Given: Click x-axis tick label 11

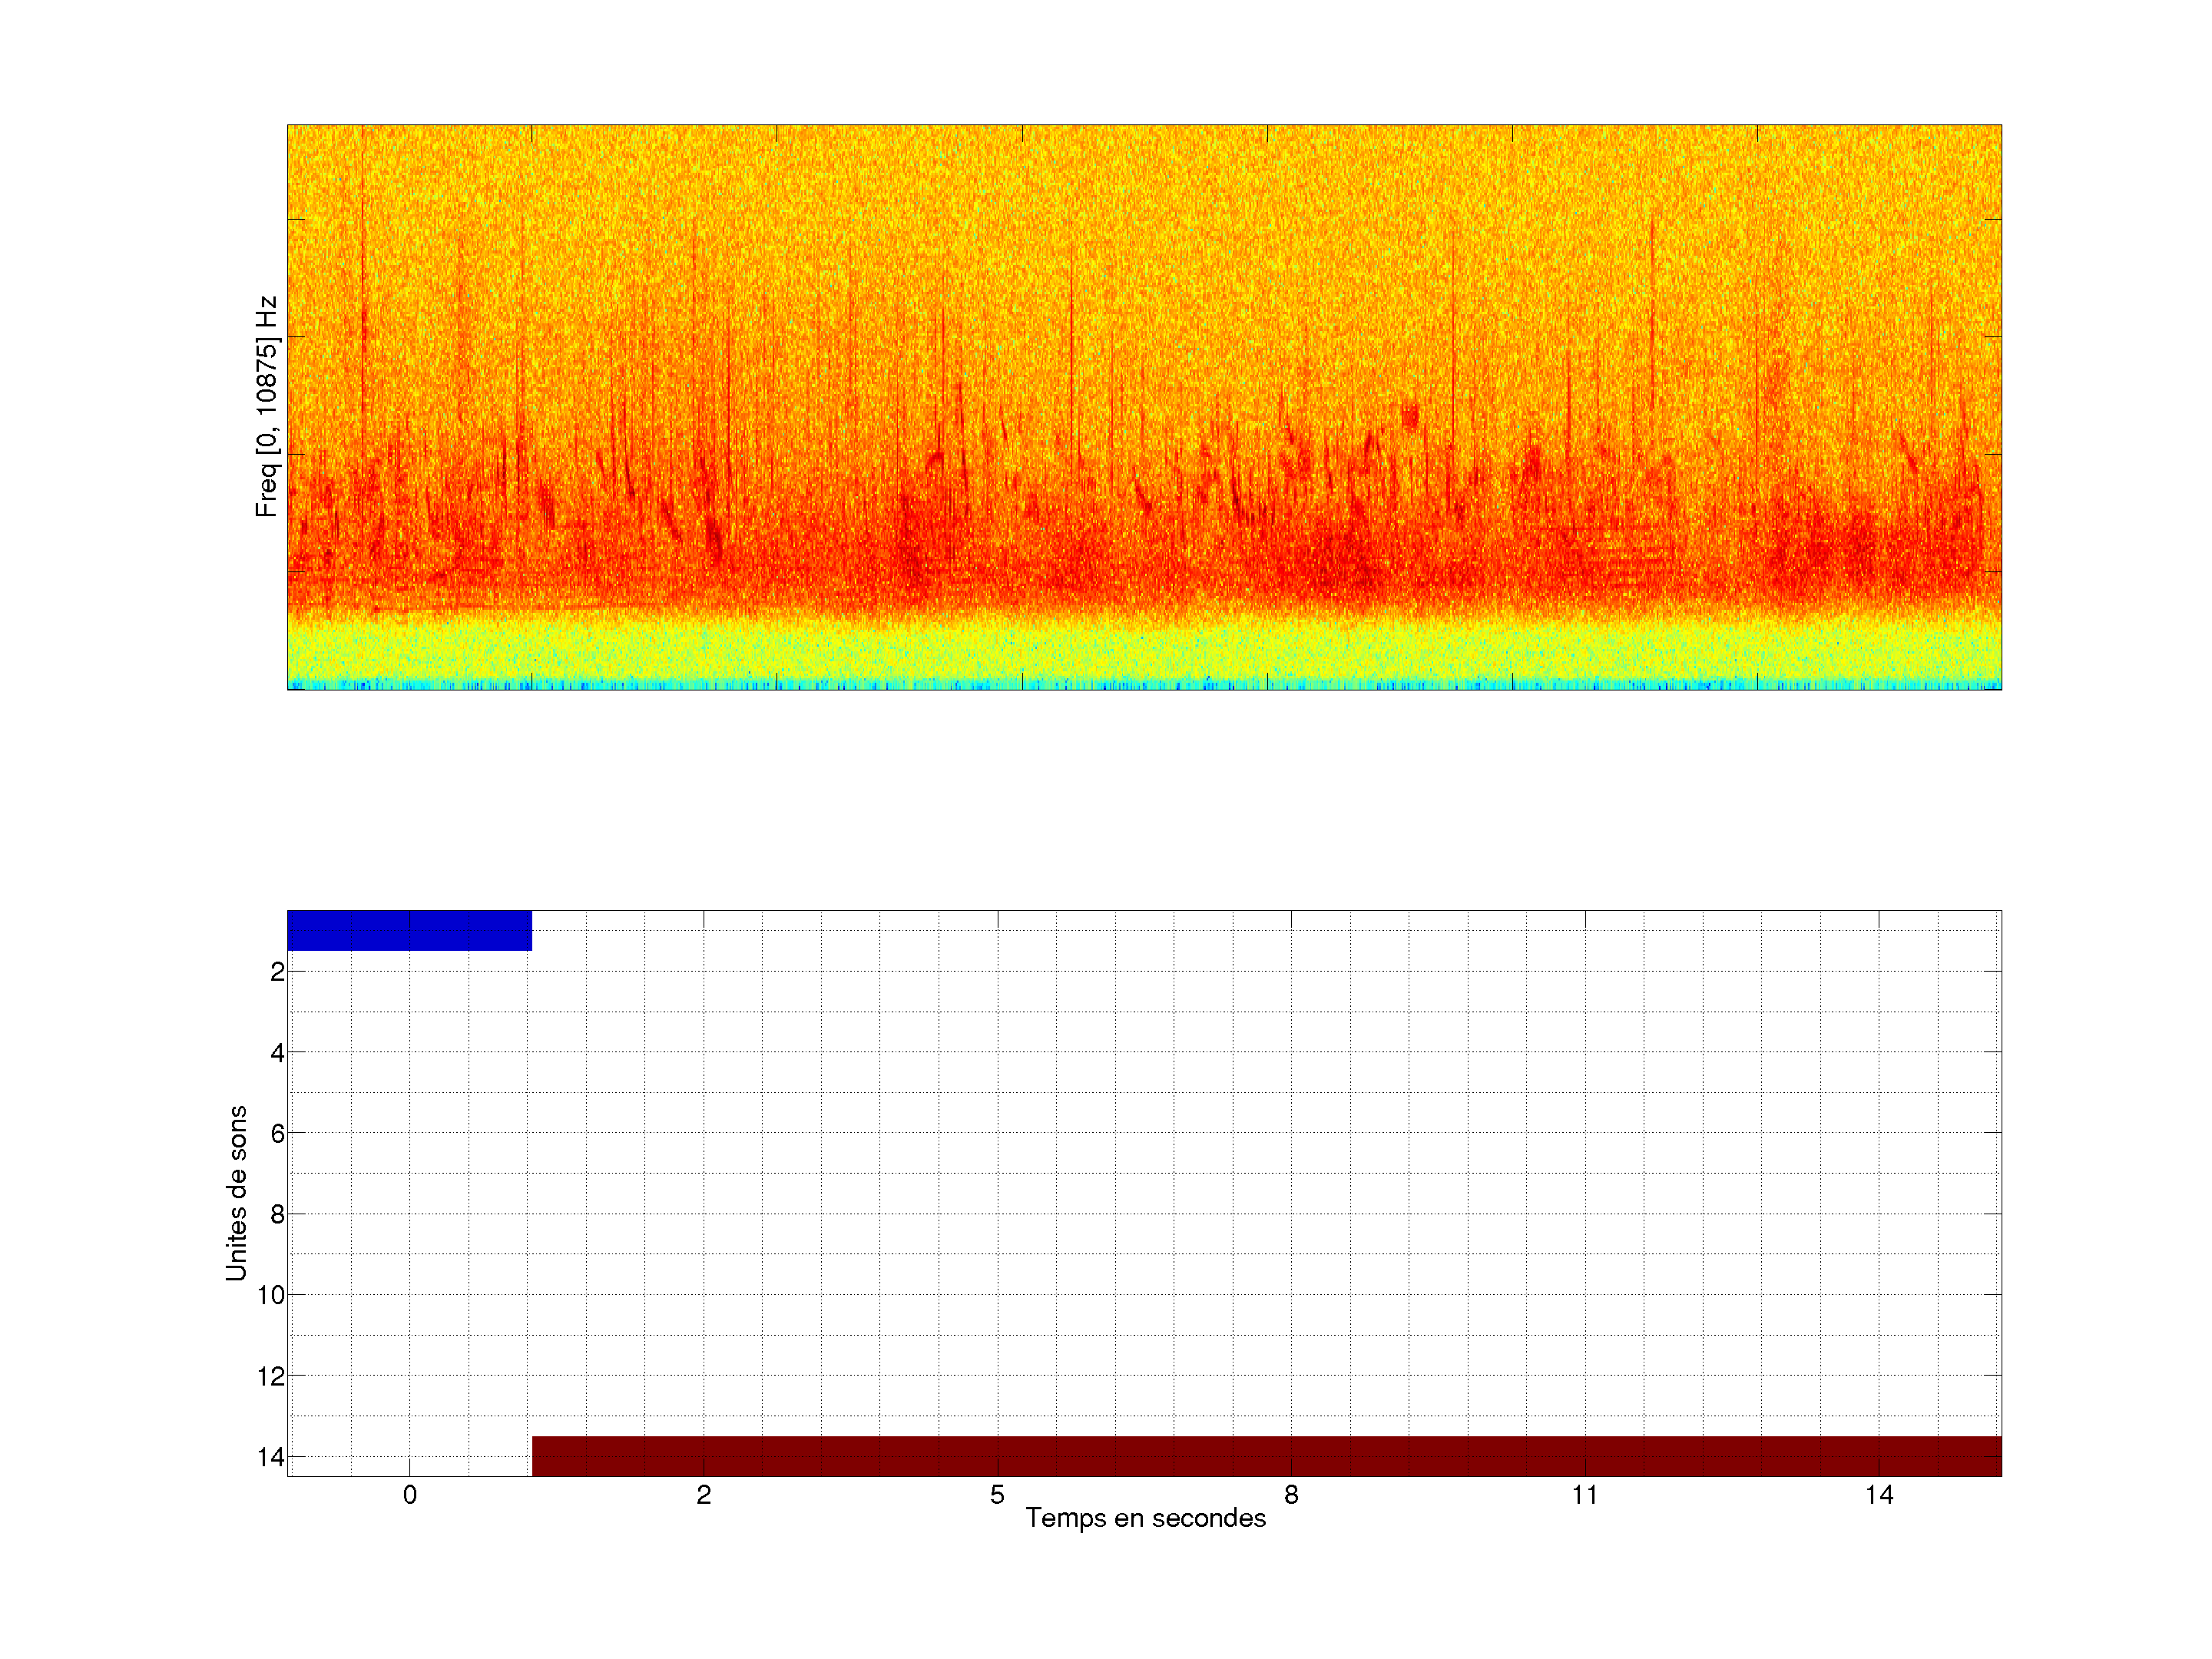Looking at the screenshot, I should point(1585,1495).
